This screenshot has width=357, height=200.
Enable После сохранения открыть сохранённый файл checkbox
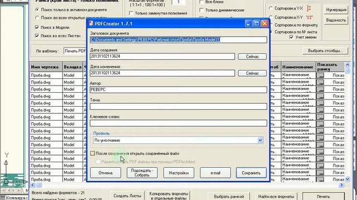(x=93, y=153)
